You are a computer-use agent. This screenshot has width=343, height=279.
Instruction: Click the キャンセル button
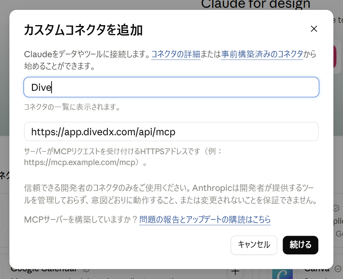(254, 245)
